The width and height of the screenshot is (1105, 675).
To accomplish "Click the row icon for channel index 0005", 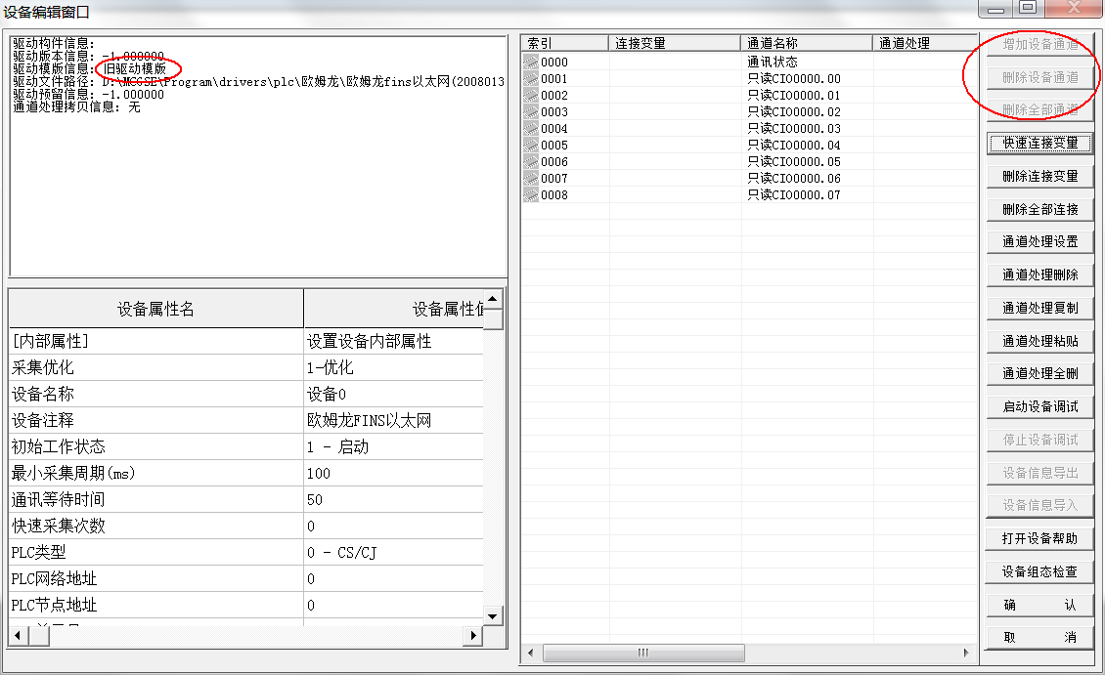I will (x=531, y=146).
